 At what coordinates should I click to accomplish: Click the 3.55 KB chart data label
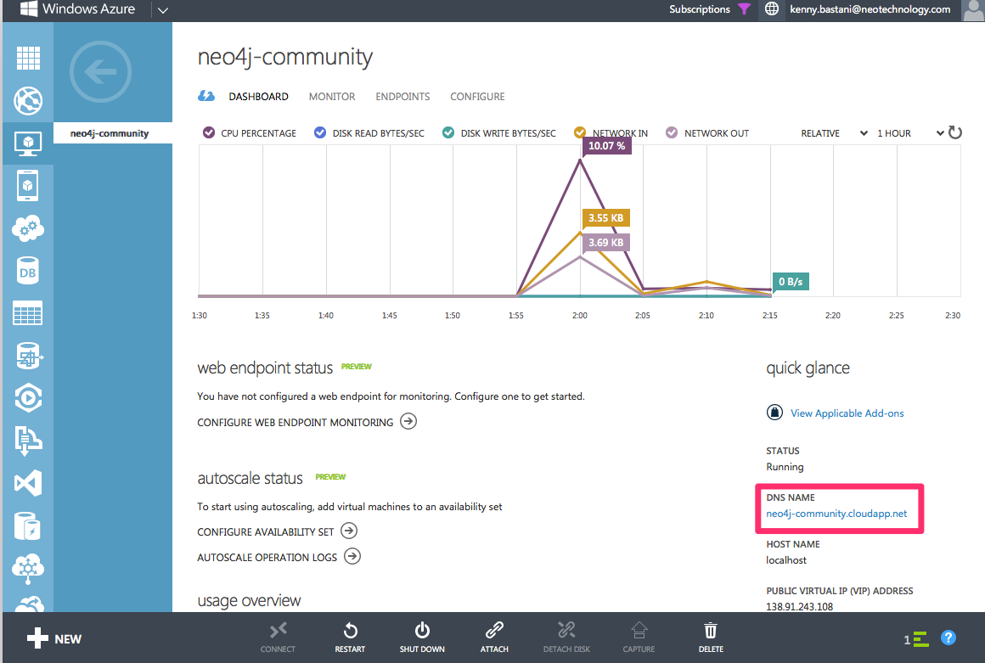click(606, 218)
